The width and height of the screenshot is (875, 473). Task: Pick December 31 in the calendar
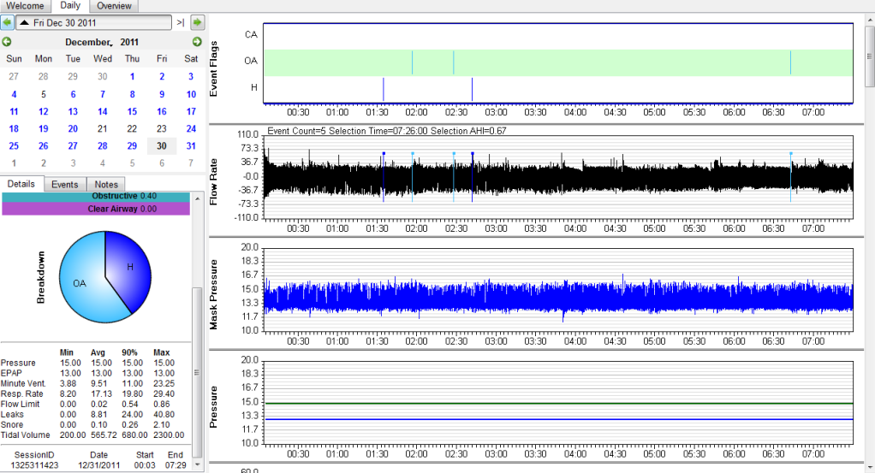point(191,145)
